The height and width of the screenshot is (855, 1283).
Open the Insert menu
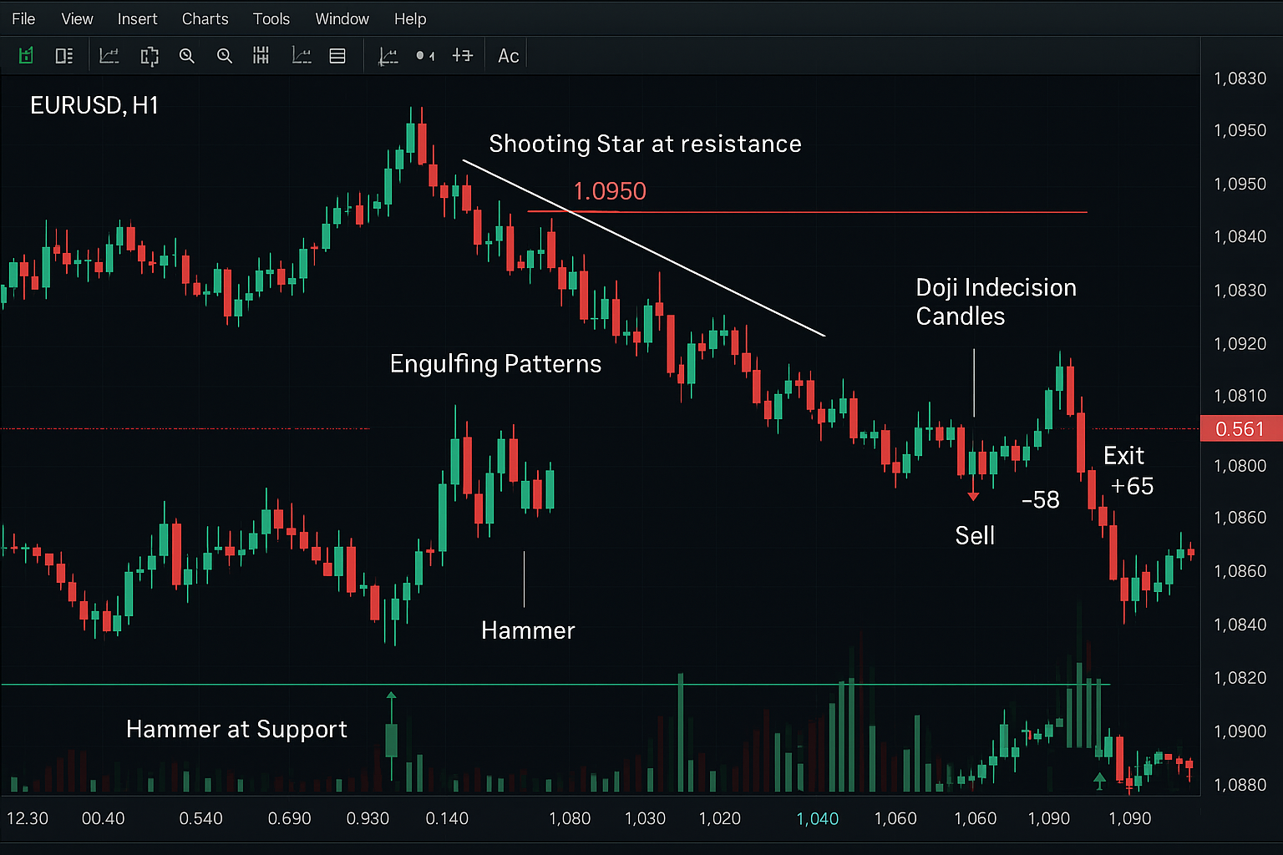pos(137,18)
